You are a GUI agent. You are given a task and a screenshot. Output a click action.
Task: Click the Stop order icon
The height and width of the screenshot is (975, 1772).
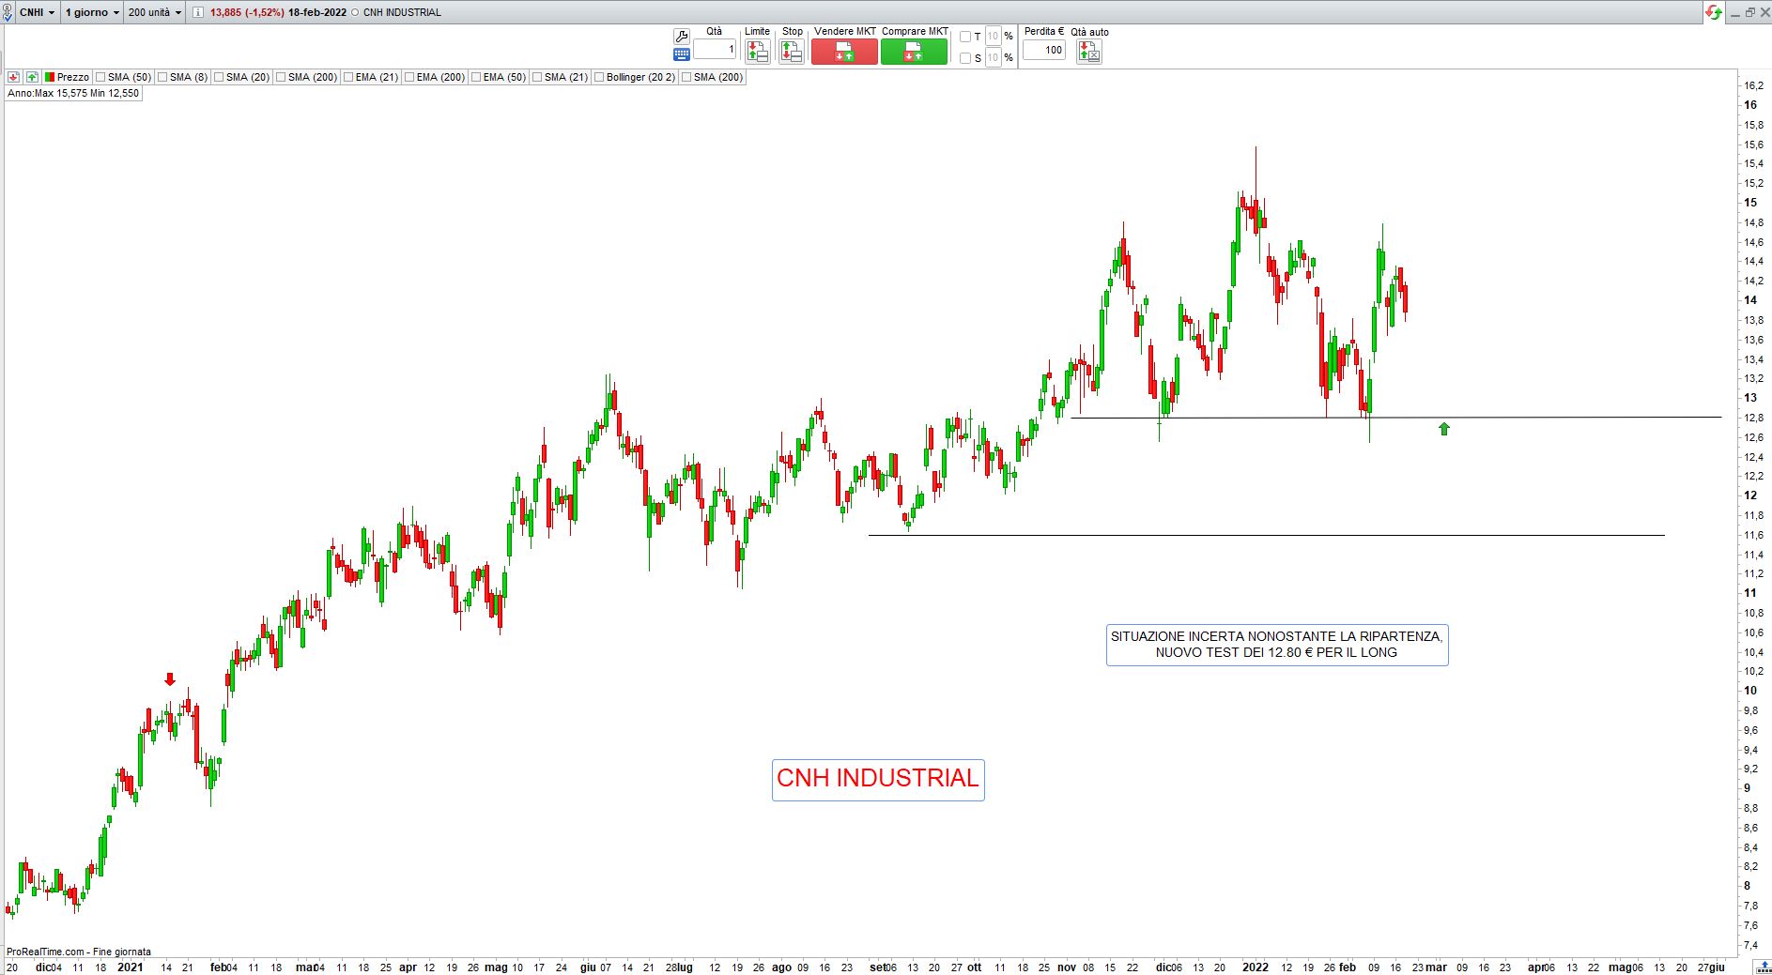(792, 52)
